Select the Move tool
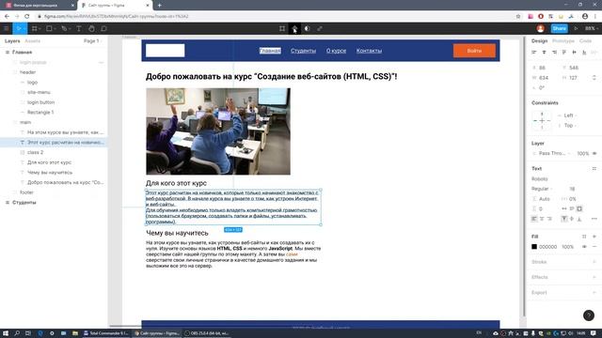 18,28
